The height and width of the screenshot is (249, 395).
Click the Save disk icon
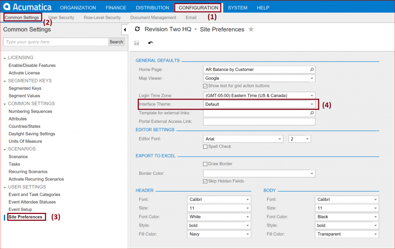coord(137,43)
